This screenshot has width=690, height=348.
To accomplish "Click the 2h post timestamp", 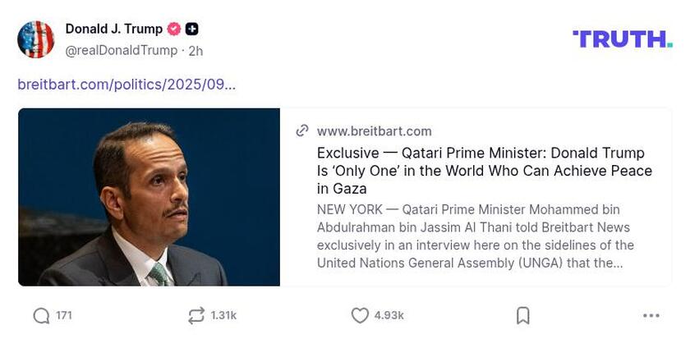I will pyautogui.click(x=195, y=51).
